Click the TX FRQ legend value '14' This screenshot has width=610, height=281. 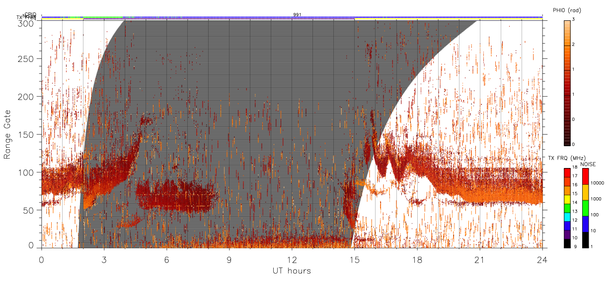(574, 202)
